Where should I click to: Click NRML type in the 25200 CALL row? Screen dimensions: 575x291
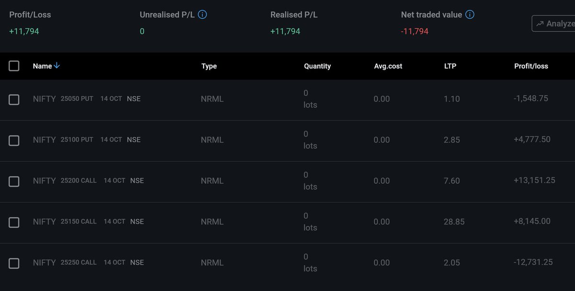[212, 181]
